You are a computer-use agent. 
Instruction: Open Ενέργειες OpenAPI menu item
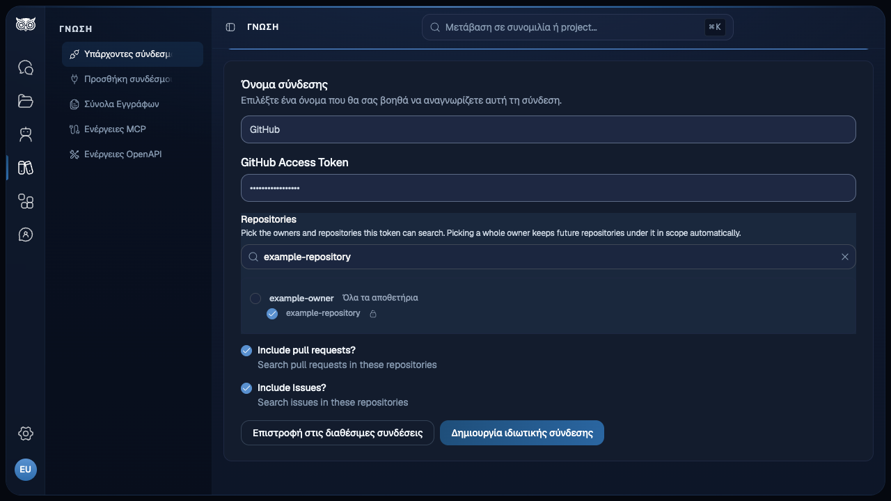click(132, 154)
